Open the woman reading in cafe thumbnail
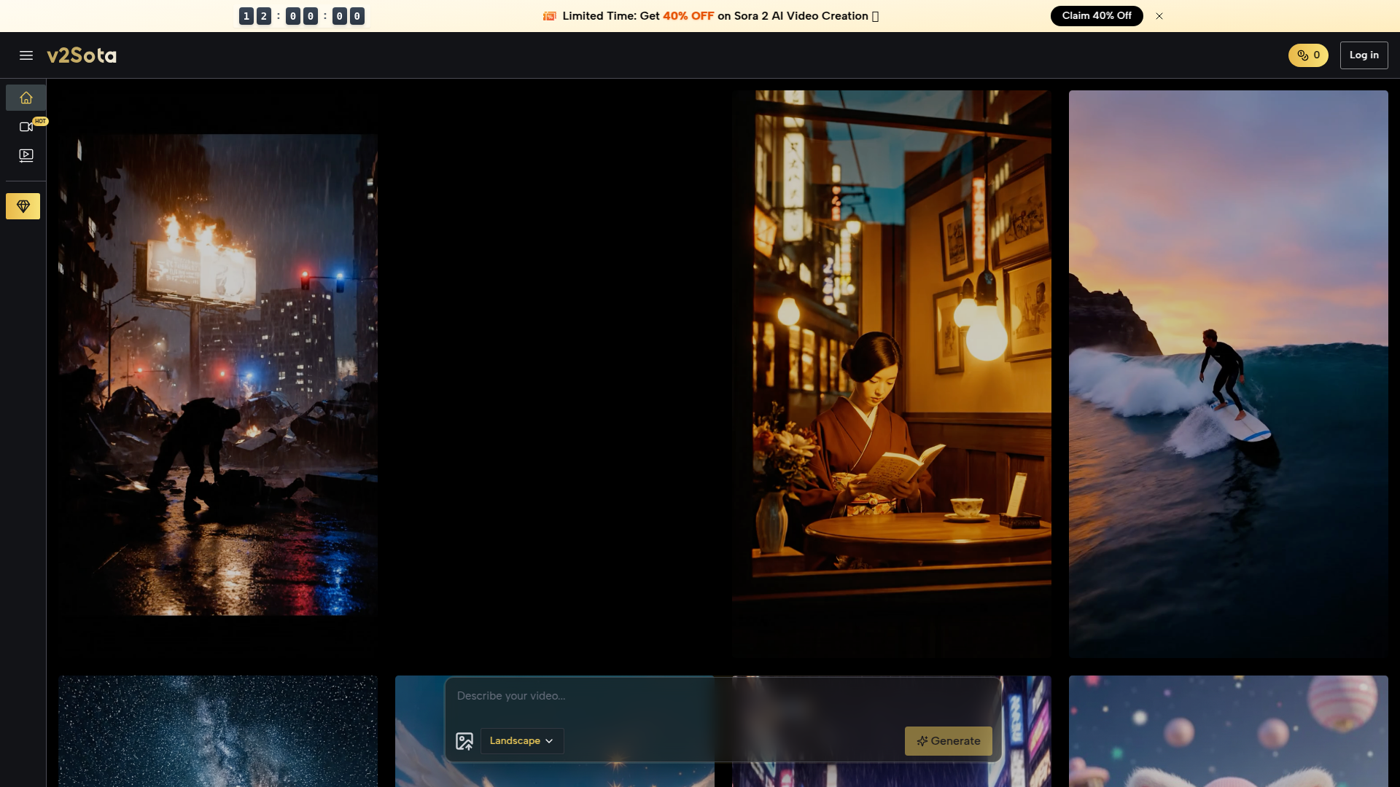 pyautogui.click(x=892, y=374)
